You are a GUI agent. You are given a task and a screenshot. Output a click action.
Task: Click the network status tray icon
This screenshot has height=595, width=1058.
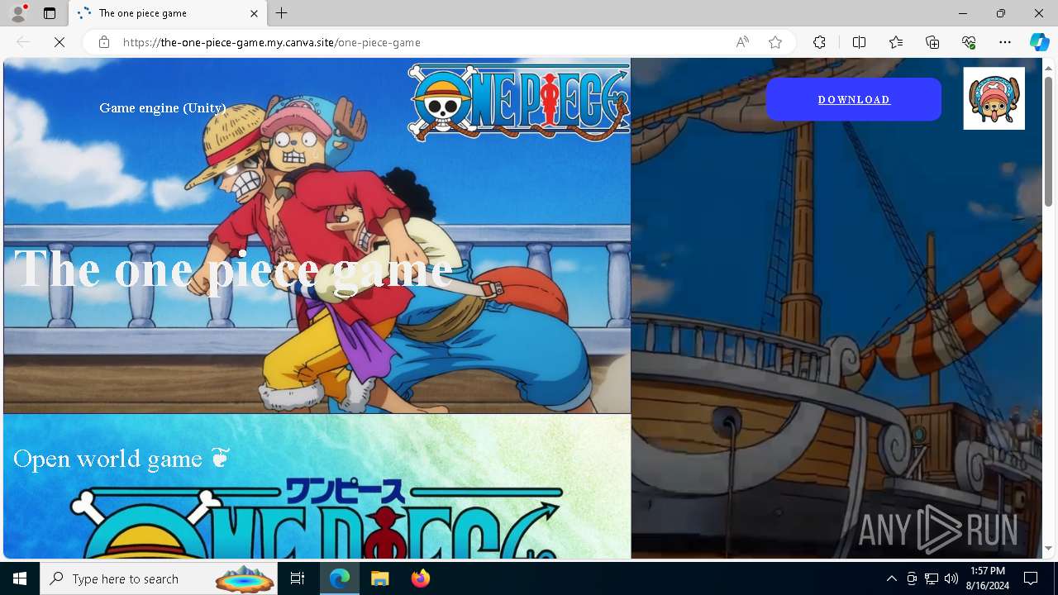932,578
